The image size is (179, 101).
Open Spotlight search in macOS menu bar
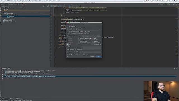click(x=172, y=1)
